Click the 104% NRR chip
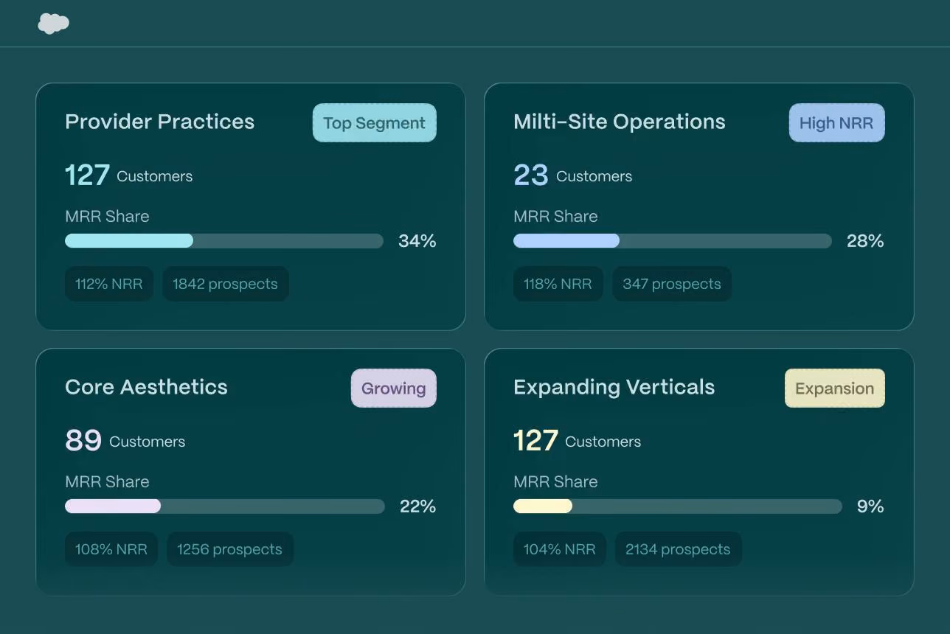Viewport: 950px width, 634px height. point(559,549)
